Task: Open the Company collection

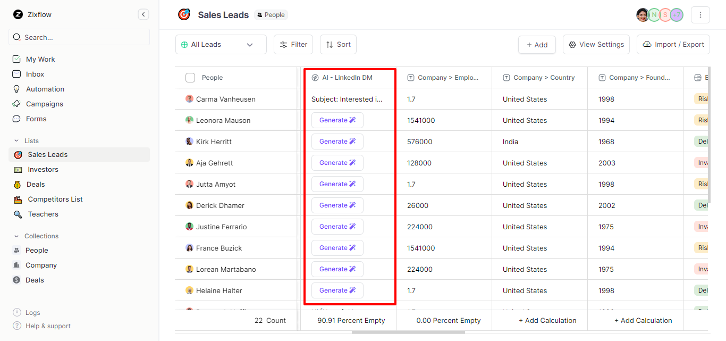Action: pyautogui.click(x=40, y=265)
